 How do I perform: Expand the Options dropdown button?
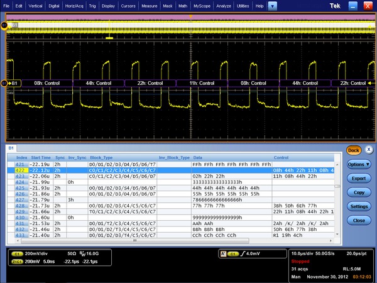359,164
